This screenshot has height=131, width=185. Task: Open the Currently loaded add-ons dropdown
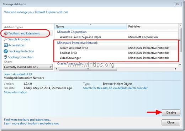click(28, 67)
